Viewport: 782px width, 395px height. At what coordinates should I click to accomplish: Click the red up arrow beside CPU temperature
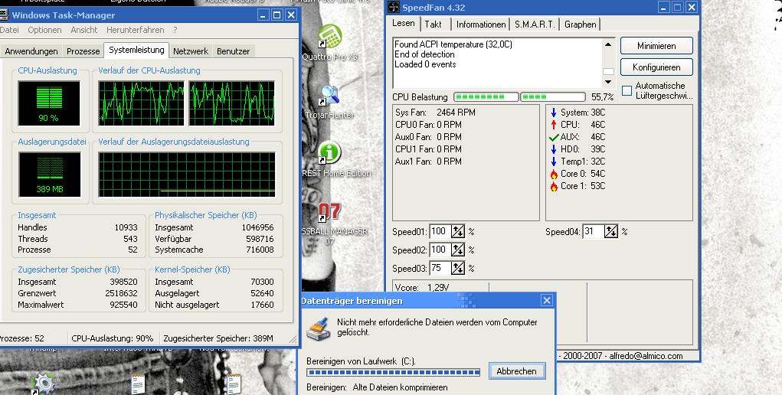point(554,125)
